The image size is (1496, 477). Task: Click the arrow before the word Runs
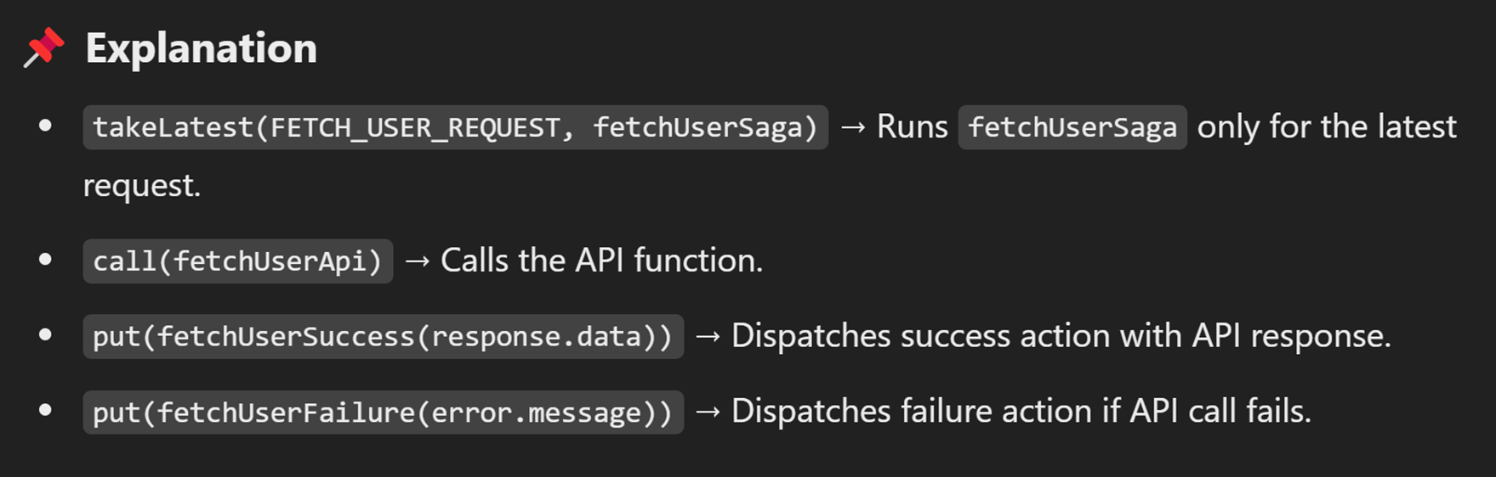853,127
